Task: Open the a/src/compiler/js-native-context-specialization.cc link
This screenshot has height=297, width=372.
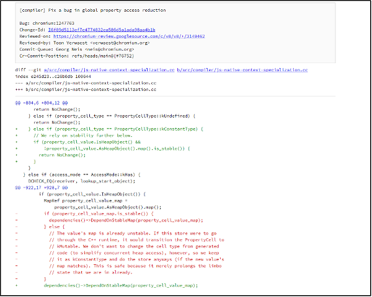Action: [x=109, y=70]
